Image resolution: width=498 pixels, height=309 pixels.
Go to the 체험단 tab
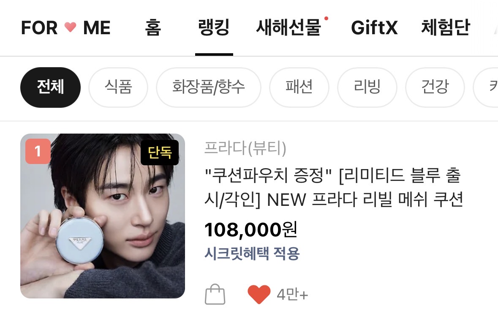(445, 27)
